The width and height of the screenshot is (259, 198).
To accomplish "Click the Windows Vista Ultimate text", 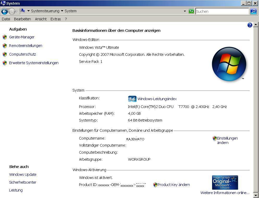I will 99,47.
